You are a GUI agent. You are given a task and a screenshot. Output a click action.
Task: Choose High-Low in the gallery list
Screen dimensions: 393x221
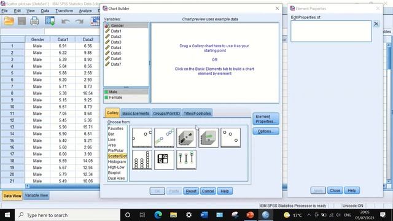[x=116, y=167]
